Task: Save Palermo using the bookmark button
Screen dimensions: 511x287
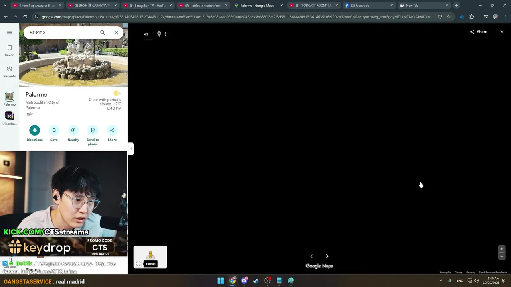Action: pyautogui.click(x=54, y=130)
